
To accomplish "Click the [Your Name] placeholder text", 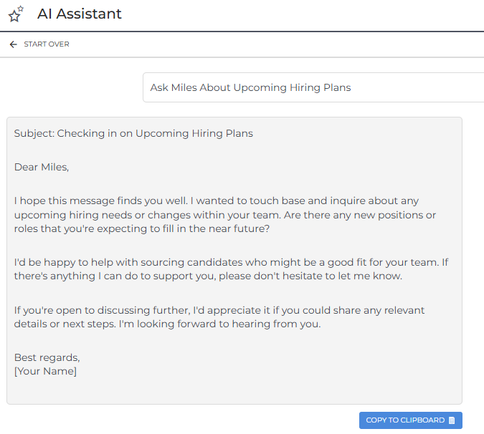I will pos(45,371).
